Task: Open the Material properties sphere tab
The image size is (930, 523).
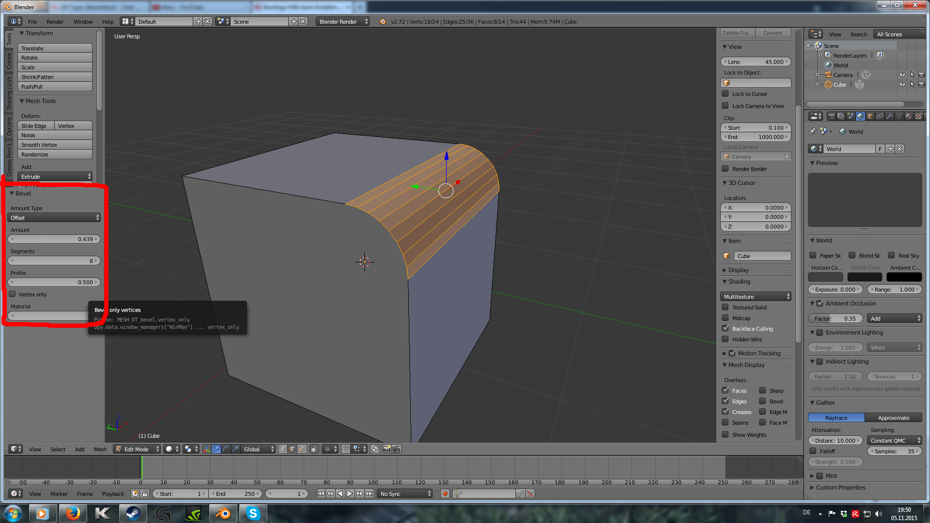Action: click(909, 116)
